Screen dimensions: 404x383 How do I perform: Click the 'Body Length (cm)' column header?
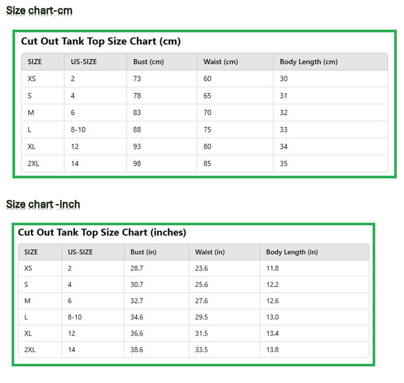coord(308,62)
